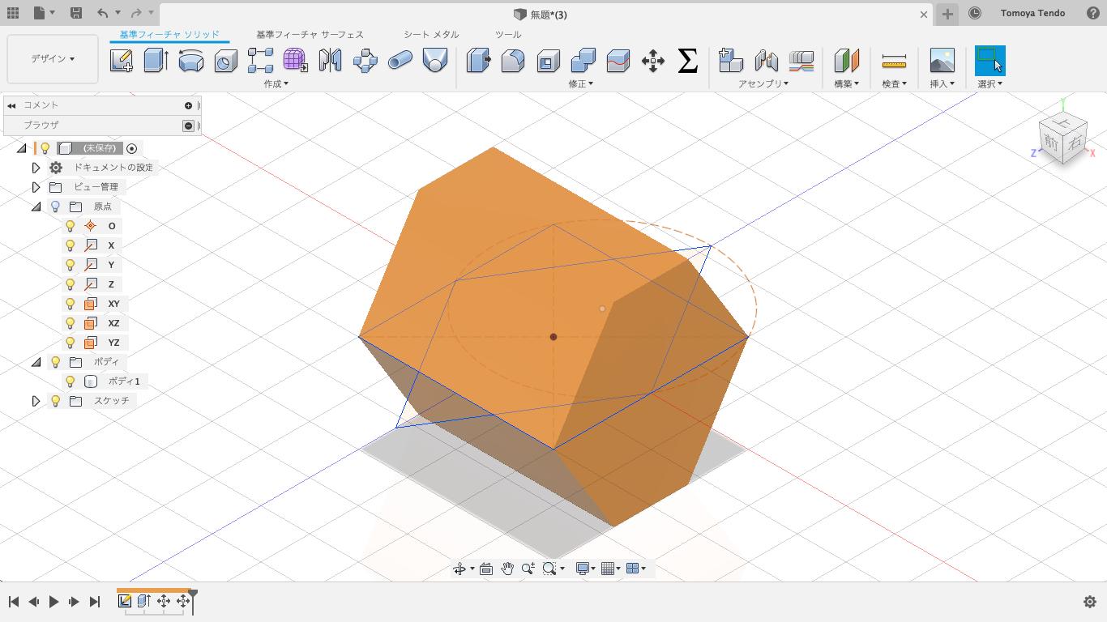Expand the ドキュメントの設定 node

[36, 168]
